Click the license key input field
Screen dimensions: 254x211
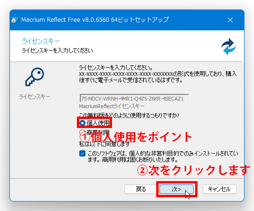tap(134, 98)
